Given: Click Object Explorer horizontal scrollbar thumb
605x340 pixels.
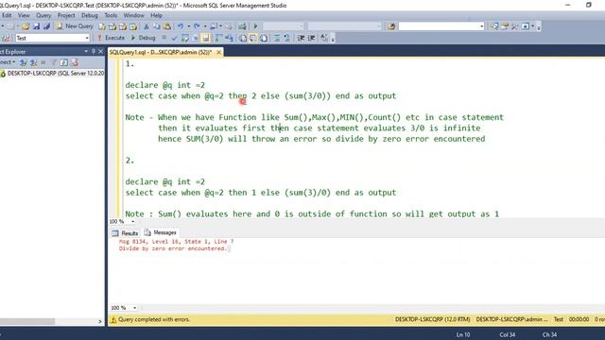Looking at the screenshot, I should coord(27,321).
